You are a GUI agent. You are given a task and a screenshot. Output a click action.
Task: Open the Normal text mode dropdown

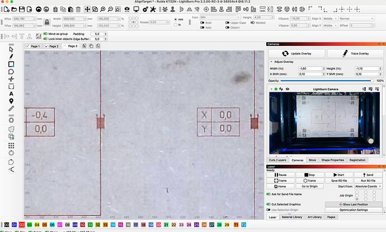point(356,18)
